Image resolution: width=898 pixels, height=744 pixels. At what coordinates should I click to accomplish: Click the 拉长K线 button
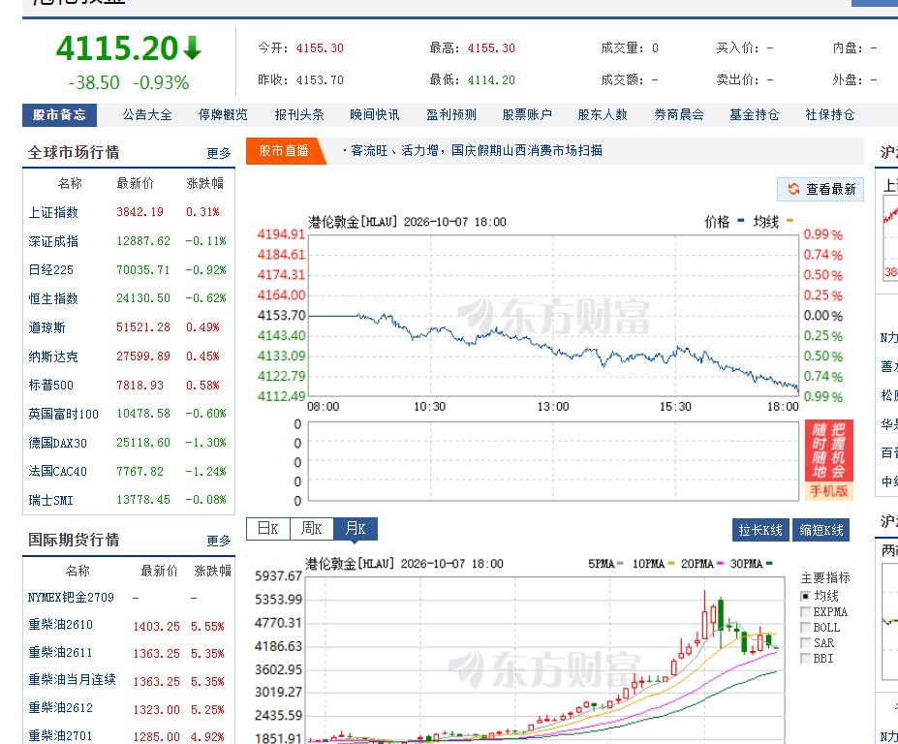pos(760,530)
